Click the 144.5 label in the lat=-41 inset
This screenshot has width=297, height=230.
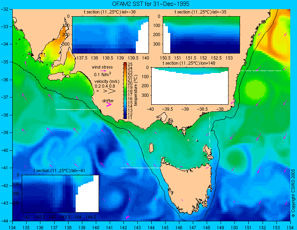click(91, 217)
